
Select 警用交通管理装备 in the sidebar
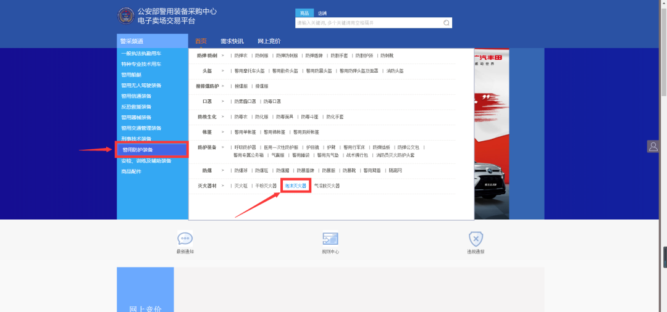pos(141,128)
